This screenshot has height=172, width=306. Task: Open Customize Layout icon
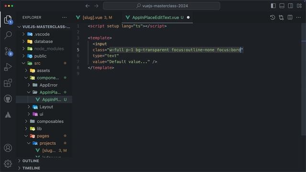coord(299,6)
